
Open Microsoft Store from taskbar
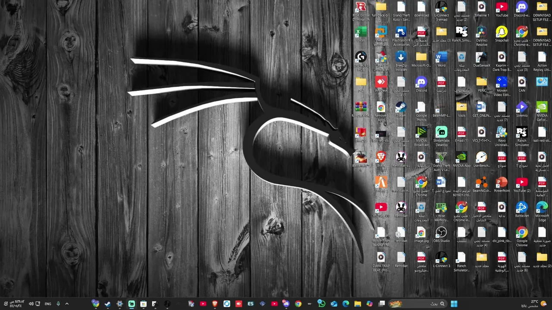(143, 304)
